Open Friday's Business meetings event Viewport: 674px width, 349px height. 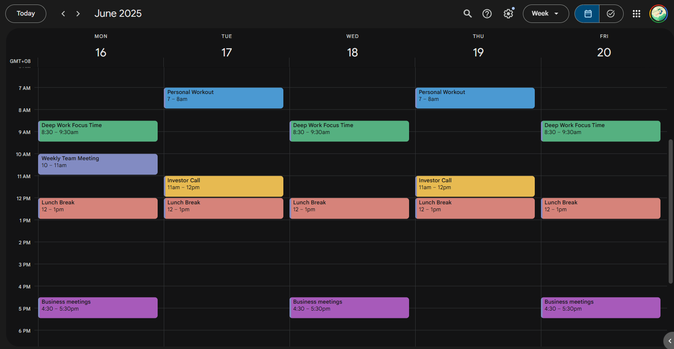pyautogui.click(x=601, y=308)
